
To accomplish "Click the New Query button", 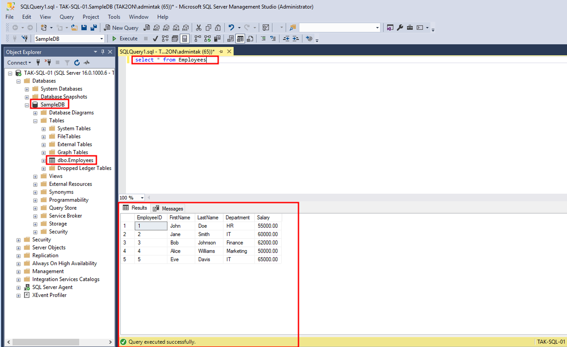I will coord(121,28).
